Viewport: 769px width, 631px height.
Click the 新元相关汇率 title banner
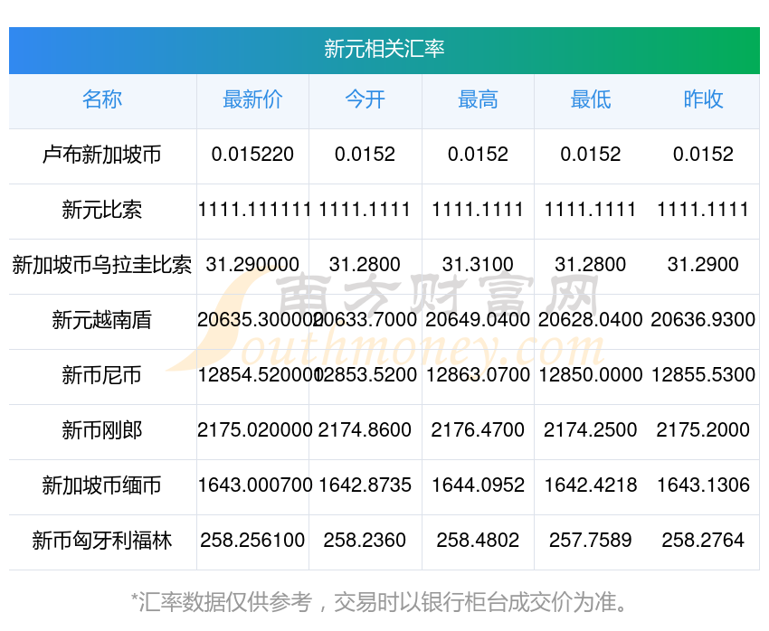[x=384, y=50]
